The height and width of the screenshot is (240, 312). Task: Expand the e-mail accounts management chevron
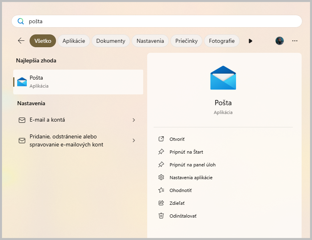coord(134,140)
